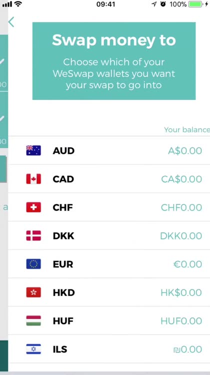Select the European Union flag icon
Image resolution: width=210 pixels, height=375 pixels.
pyautogui.click(x=33, y=264)
